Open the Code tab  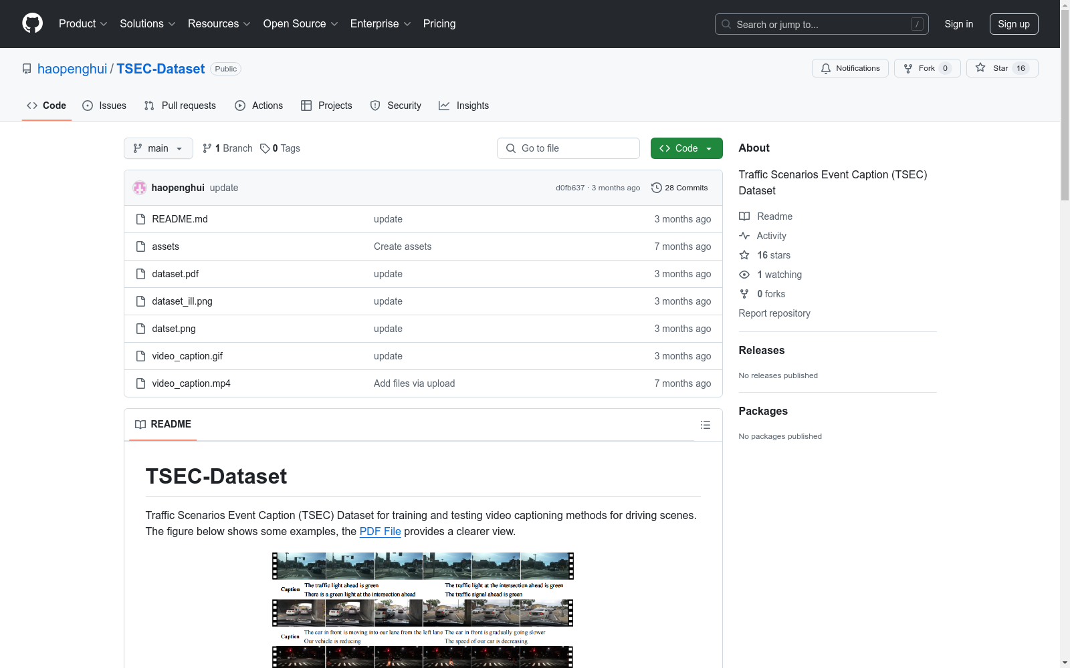[47, 106]
